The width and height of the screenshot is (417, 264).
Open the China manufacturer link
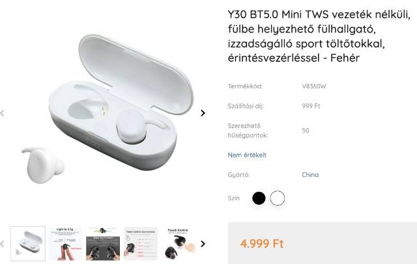[310, 175]
